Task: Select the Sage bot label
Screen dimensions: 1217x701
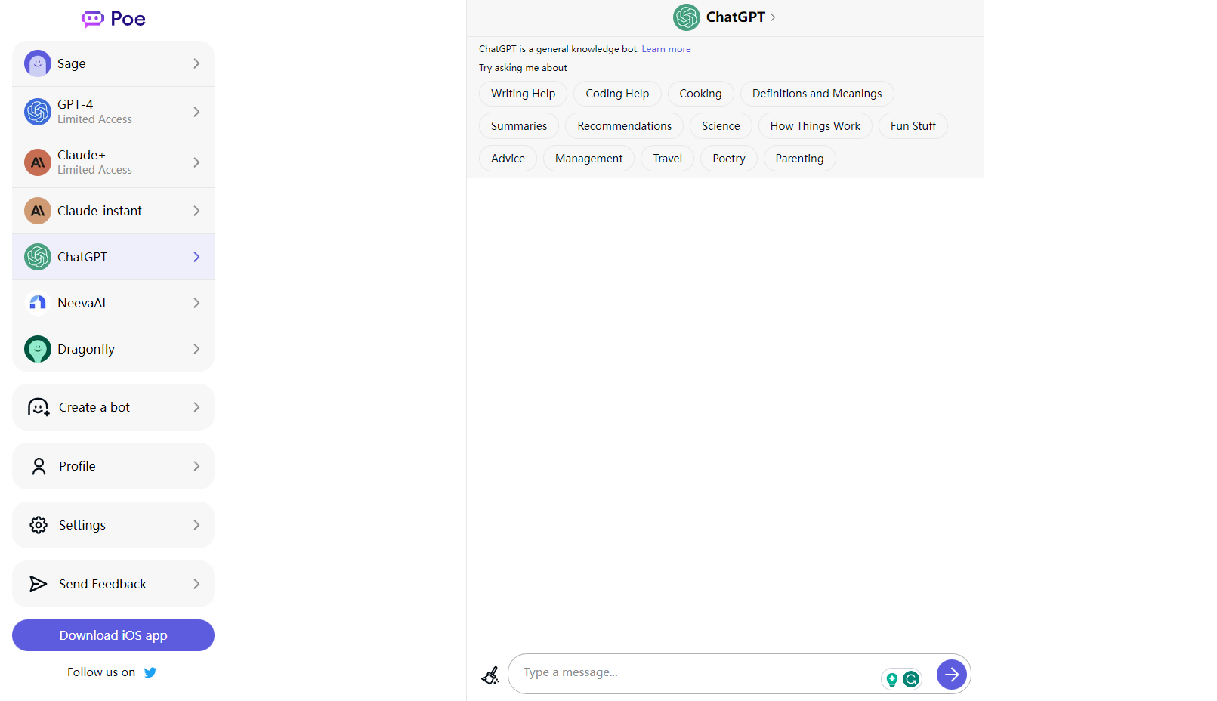Action: point(71,63)
